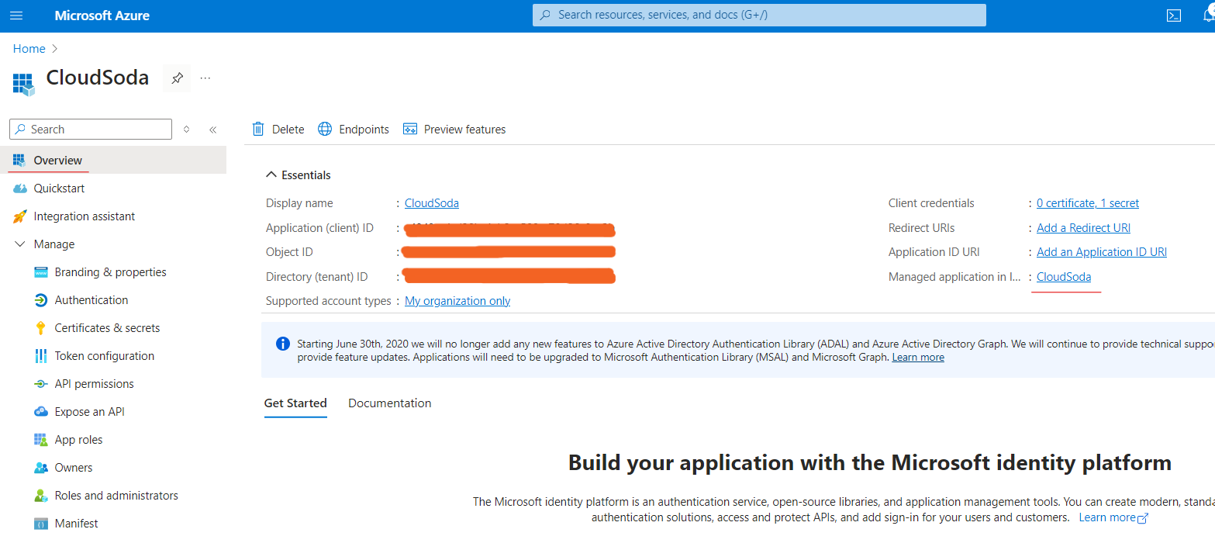
Task: Click the Delete trash can icon
Action: 258,129
